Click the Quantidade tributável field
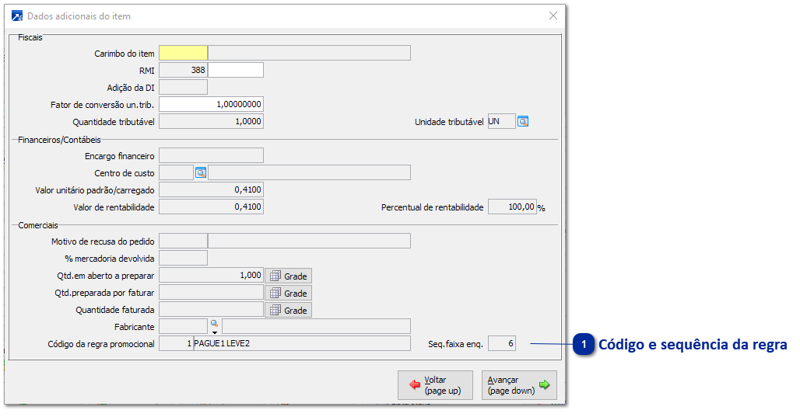Viewport: 800px width, 417px height. tap(211, 121)
